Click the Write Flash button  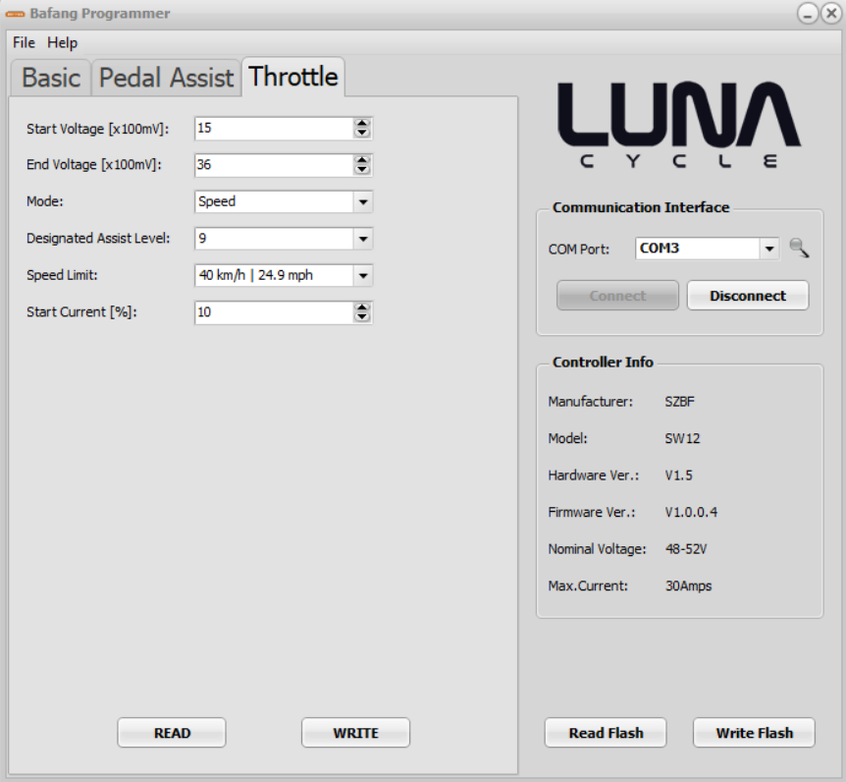[x=753, y=733]
